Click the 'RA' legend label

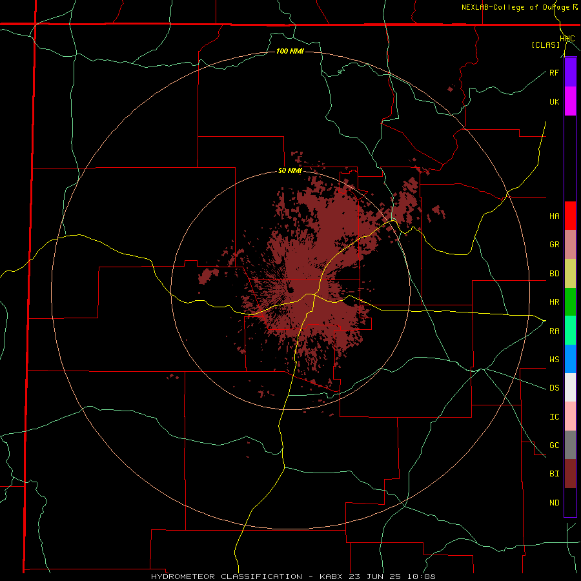tap(554, 331)
